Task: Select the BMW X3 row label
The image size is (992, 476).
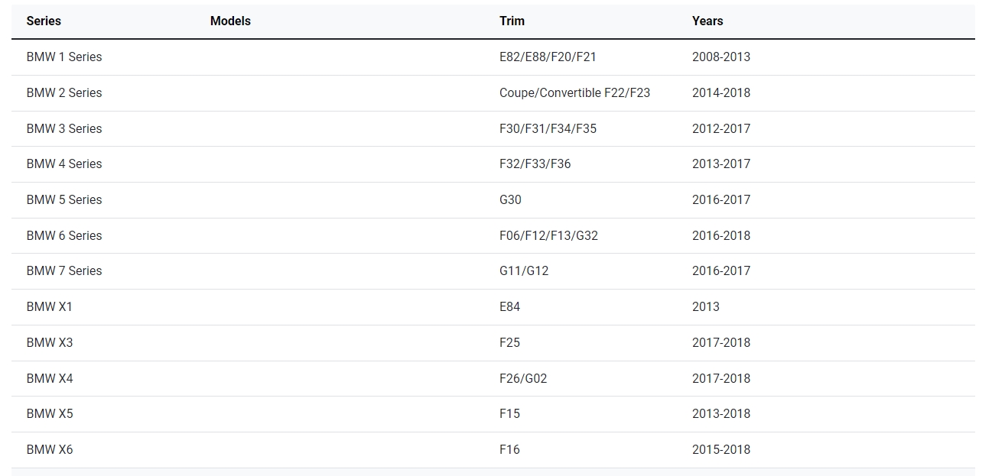Action: click(x=50, y=343)
